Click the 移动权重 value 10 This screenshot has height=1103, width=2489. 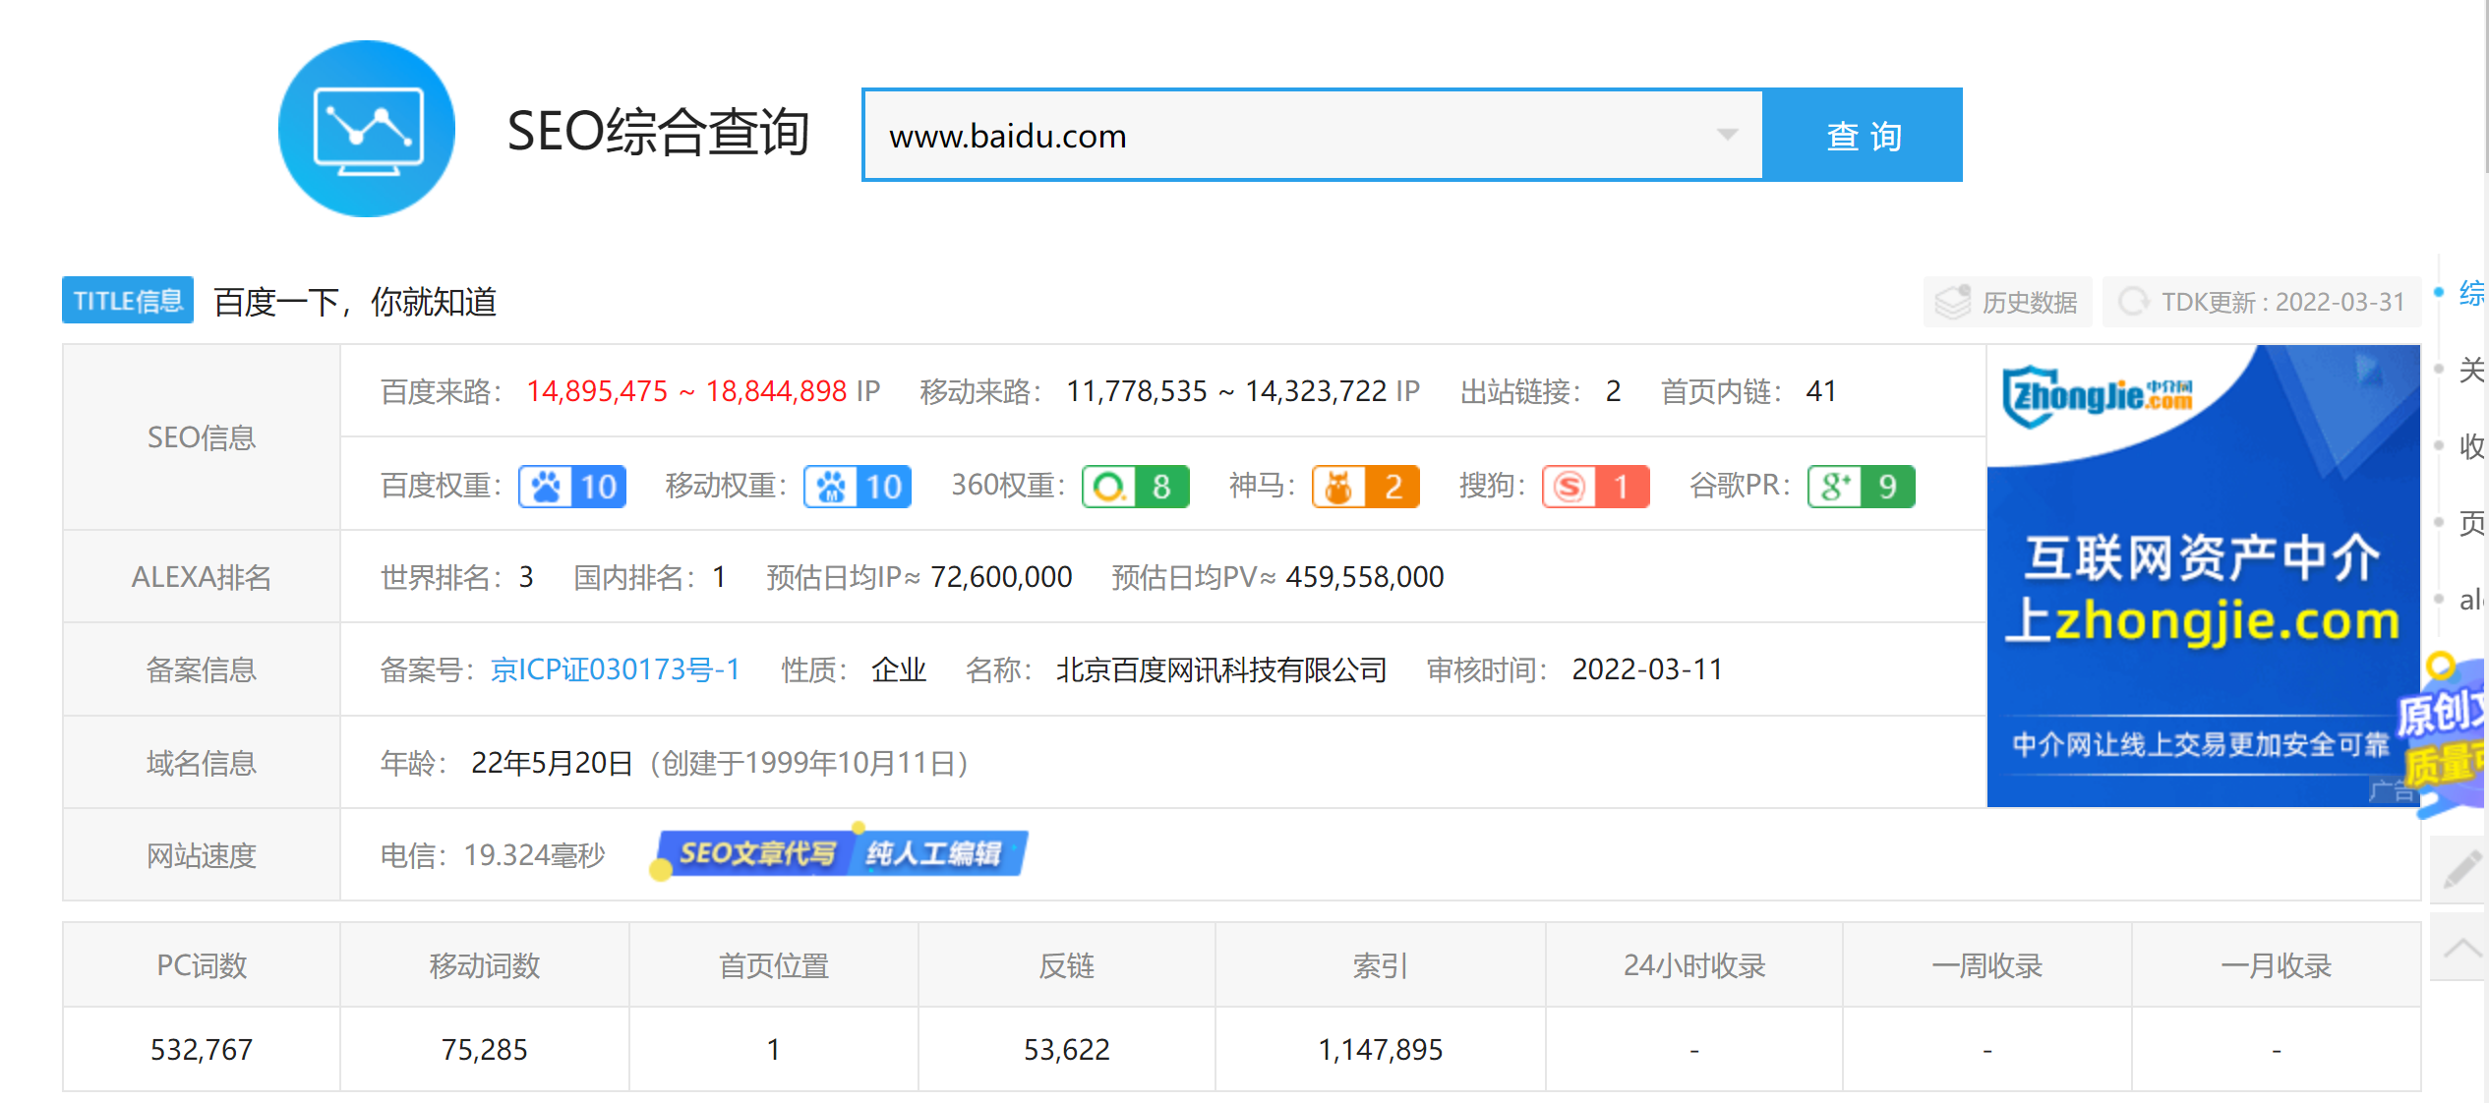(x=884, y=487)
